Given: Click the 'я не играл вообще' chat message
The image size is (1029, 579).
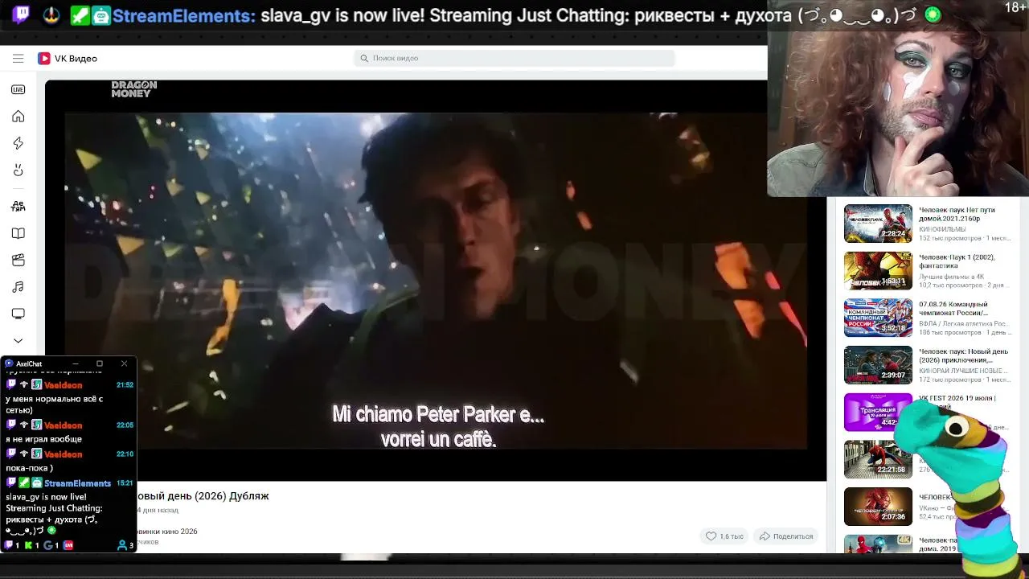Looking at the screenshot, I should point(43,439).
